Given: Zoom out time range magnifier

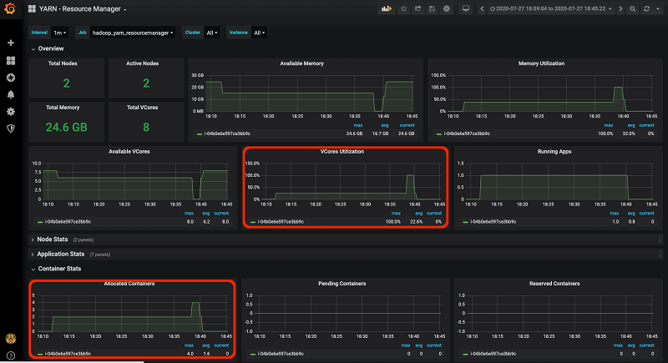Looking at the screenshot, I should point(633,8).
